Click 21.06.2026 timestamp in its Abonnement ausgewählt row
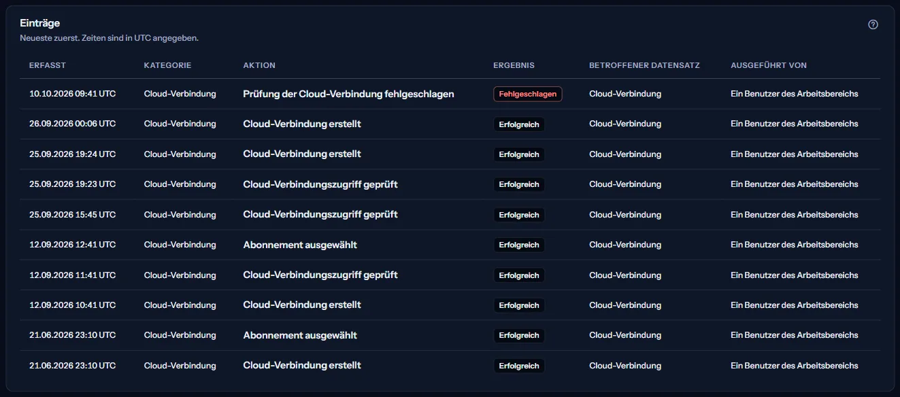 tap(72, 335)
